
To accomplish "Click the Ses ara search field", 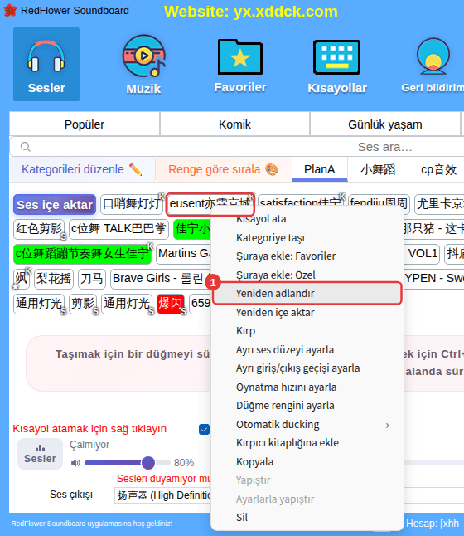I will click(239, 147).
